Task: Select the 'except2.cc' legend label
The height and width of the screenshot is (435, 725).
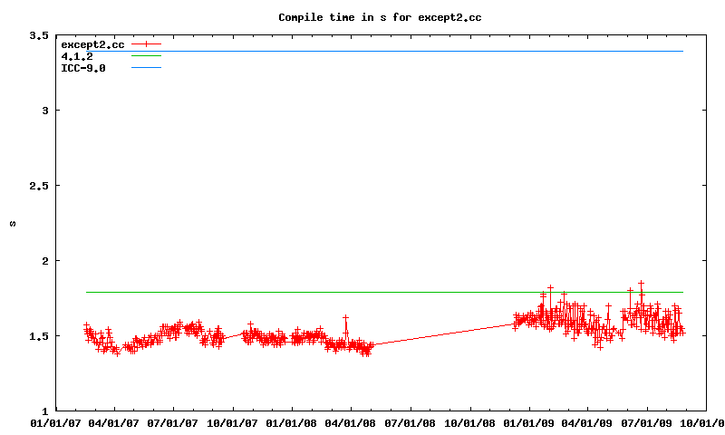Action: coord(92,44)
